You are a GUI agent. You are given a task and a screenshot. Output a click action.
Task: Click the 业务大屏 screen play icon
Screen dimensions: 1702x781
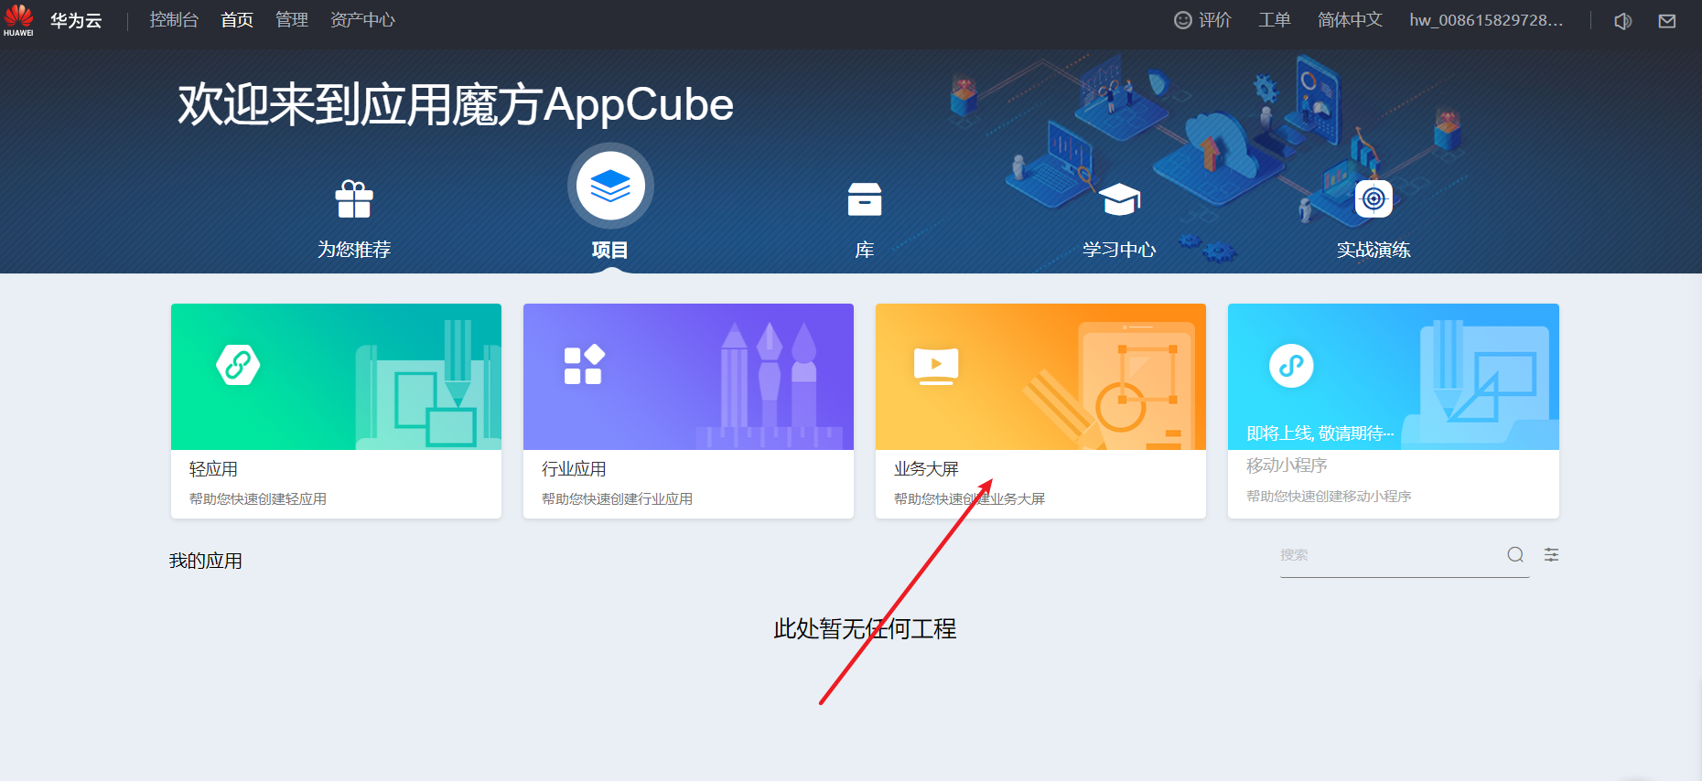[x=936, y=366]
